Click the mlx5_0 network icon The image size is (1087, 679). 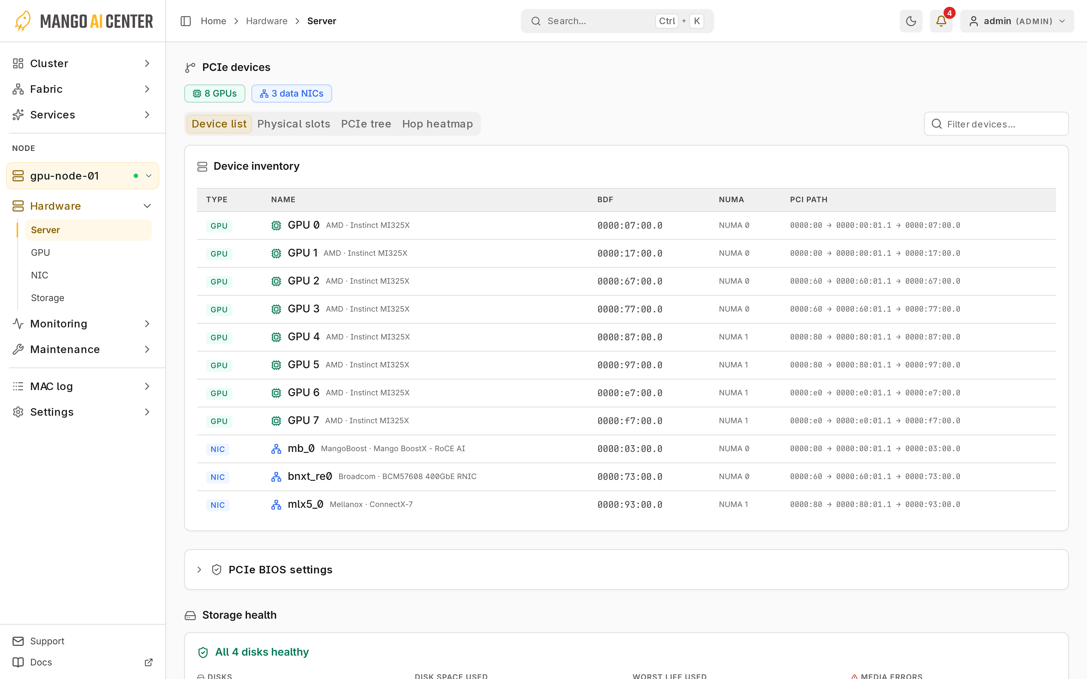tap(276, 505)
